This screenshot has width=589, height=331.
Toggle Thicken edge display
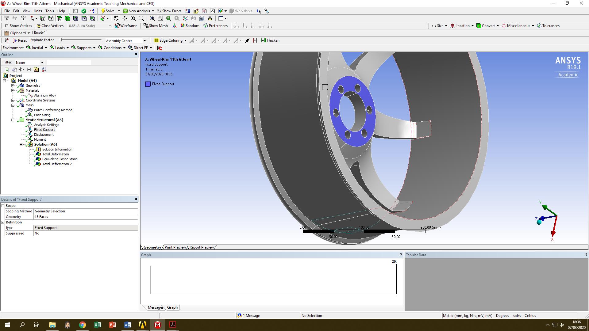click(270, 40)
